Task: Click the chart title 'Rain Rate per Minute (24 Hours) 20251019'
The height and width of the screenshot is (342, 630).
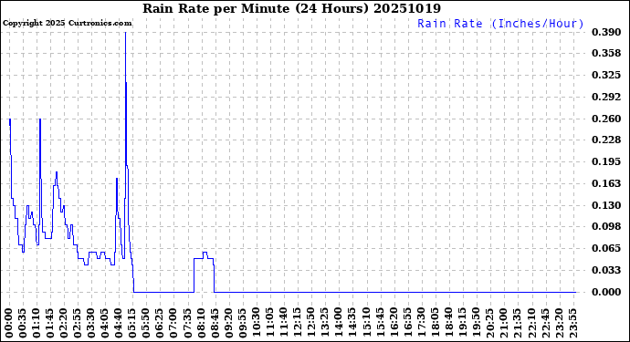Action: pyautogui.click(x=291, y=8)
